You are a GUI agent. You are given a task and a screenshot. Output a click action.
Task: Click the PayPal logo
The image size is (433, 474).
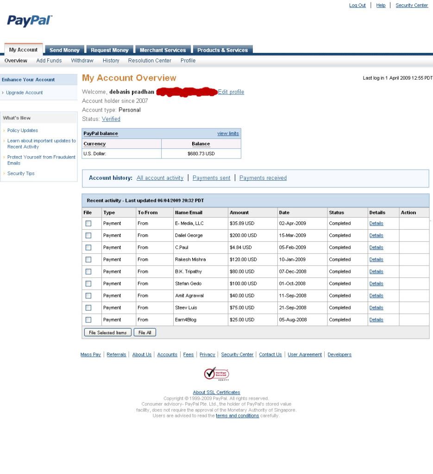pos(30,20)
